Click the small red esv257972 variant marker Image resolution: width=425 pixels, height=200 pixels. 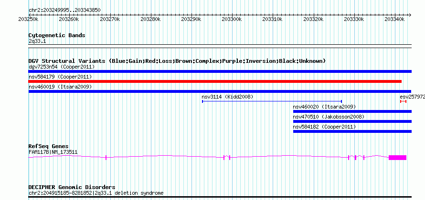404,101
